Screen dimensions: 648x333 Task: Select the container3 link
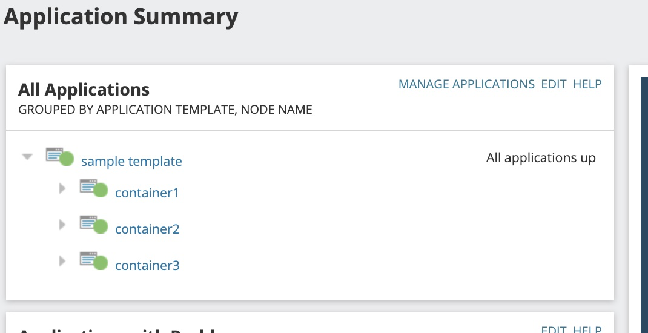coord(147,266)
